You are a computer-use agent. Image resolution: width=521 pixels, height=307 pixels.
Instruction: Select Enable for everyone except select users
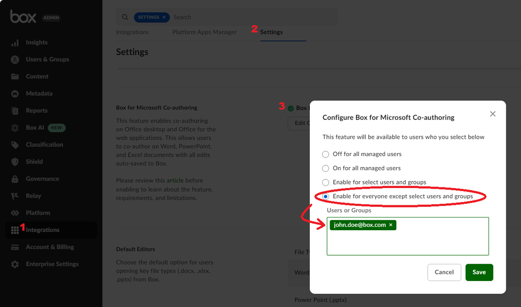(326, 196)
